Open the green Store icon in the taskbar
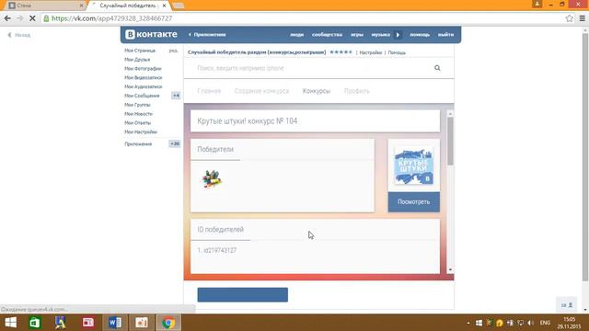 pyautogui.click(x=35, y=323)
